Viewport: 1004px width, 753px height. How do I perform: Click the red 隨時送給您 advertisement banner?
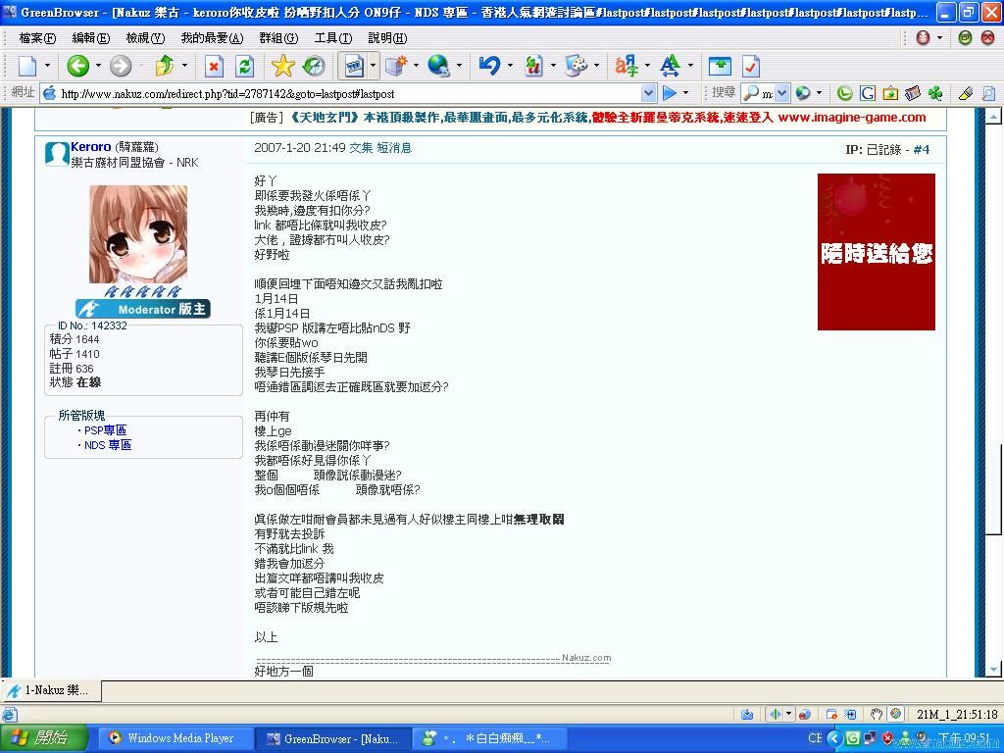[x=876, y=252]
